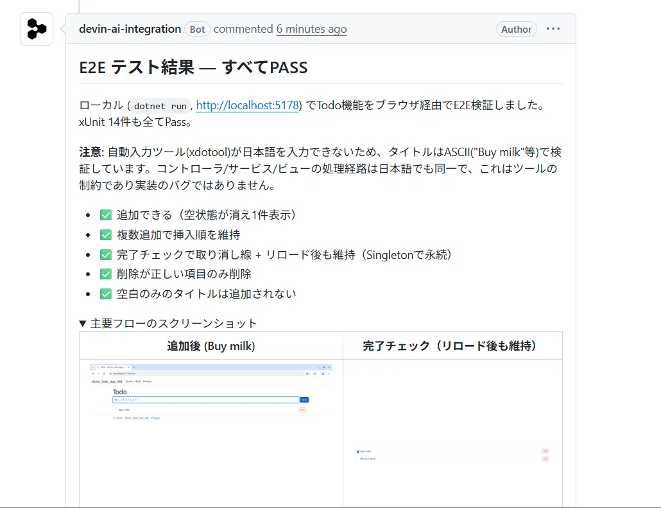Screen dimensions: 661x508
Task: Click the E2E テスト結果 heading
Action: 194,67
